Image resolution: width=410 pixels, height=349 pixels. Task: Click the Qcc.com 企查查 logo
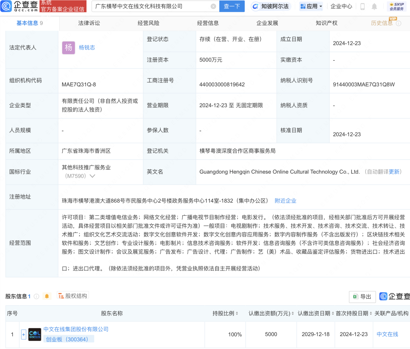point(20,6)
